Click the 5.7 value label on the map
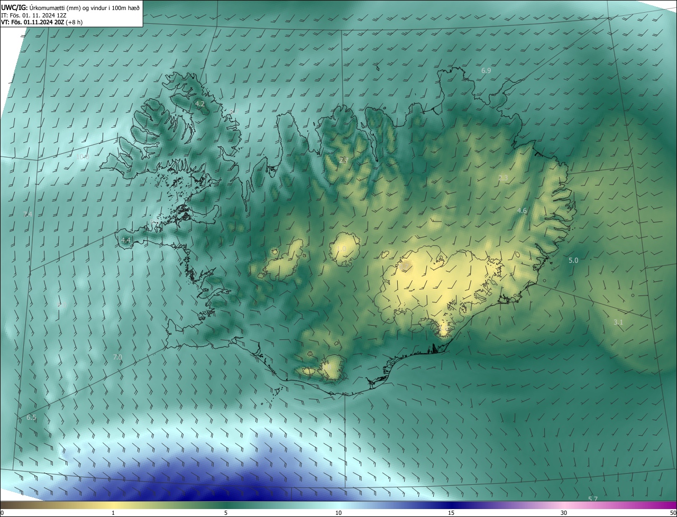Image resolution: width=677 pixels, height=517 pixels. click(593, 499)
